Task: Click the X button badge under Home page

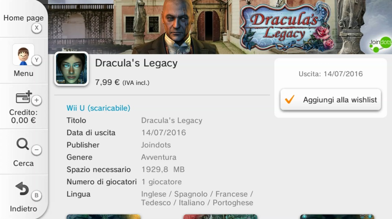Action: click(x=36, y=28)
